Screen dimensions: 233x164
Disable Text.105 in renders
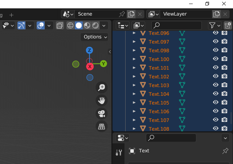(224, 102)
